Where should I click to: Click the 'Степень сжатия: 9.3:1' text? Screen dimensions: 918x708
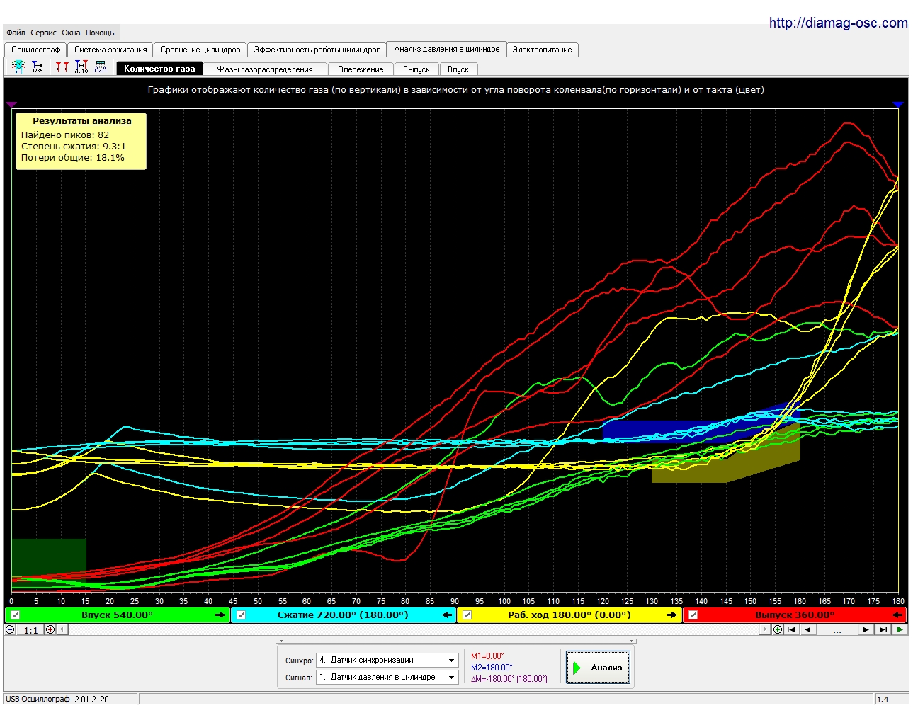pyautogui.click(x=74, y=146)
